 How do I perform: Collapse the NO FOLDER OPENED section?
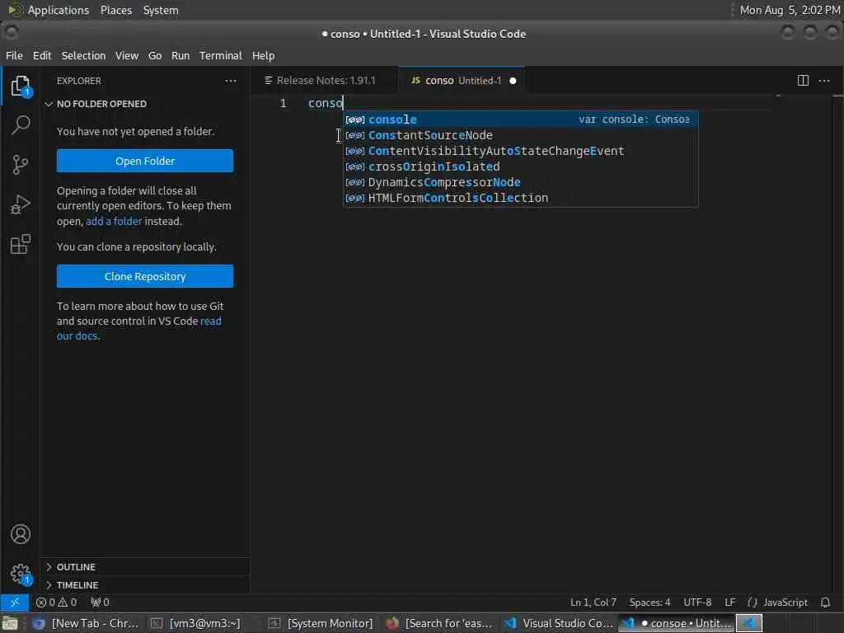pos(145,104)
